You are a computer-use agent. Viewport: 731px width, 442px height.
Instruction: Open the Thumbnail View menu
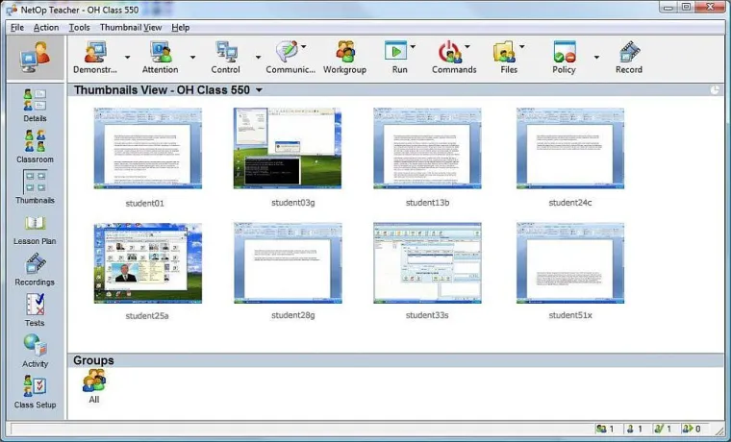coord(131,27)
